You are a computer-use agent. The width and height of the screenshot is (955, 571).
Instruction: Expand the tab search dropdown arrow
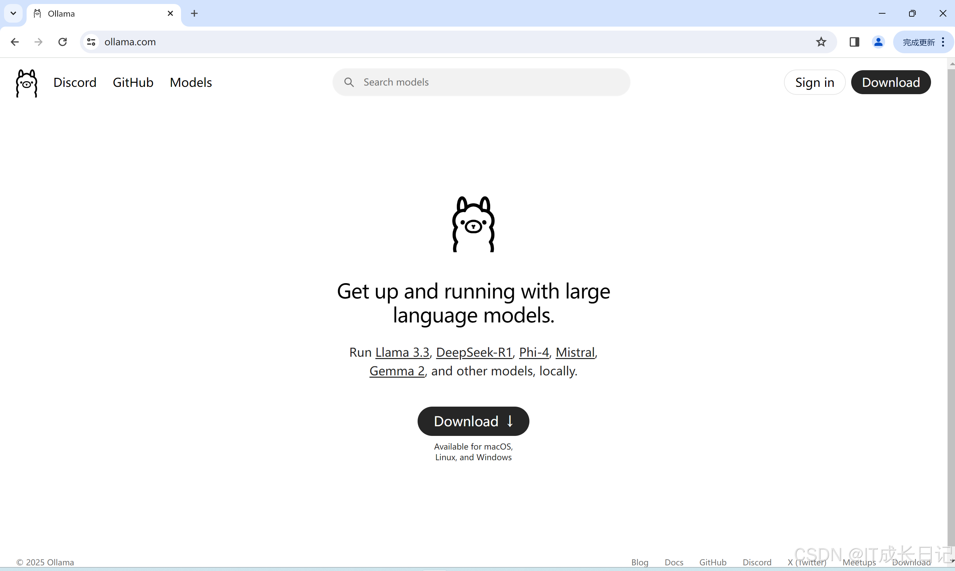coord(13,13)
